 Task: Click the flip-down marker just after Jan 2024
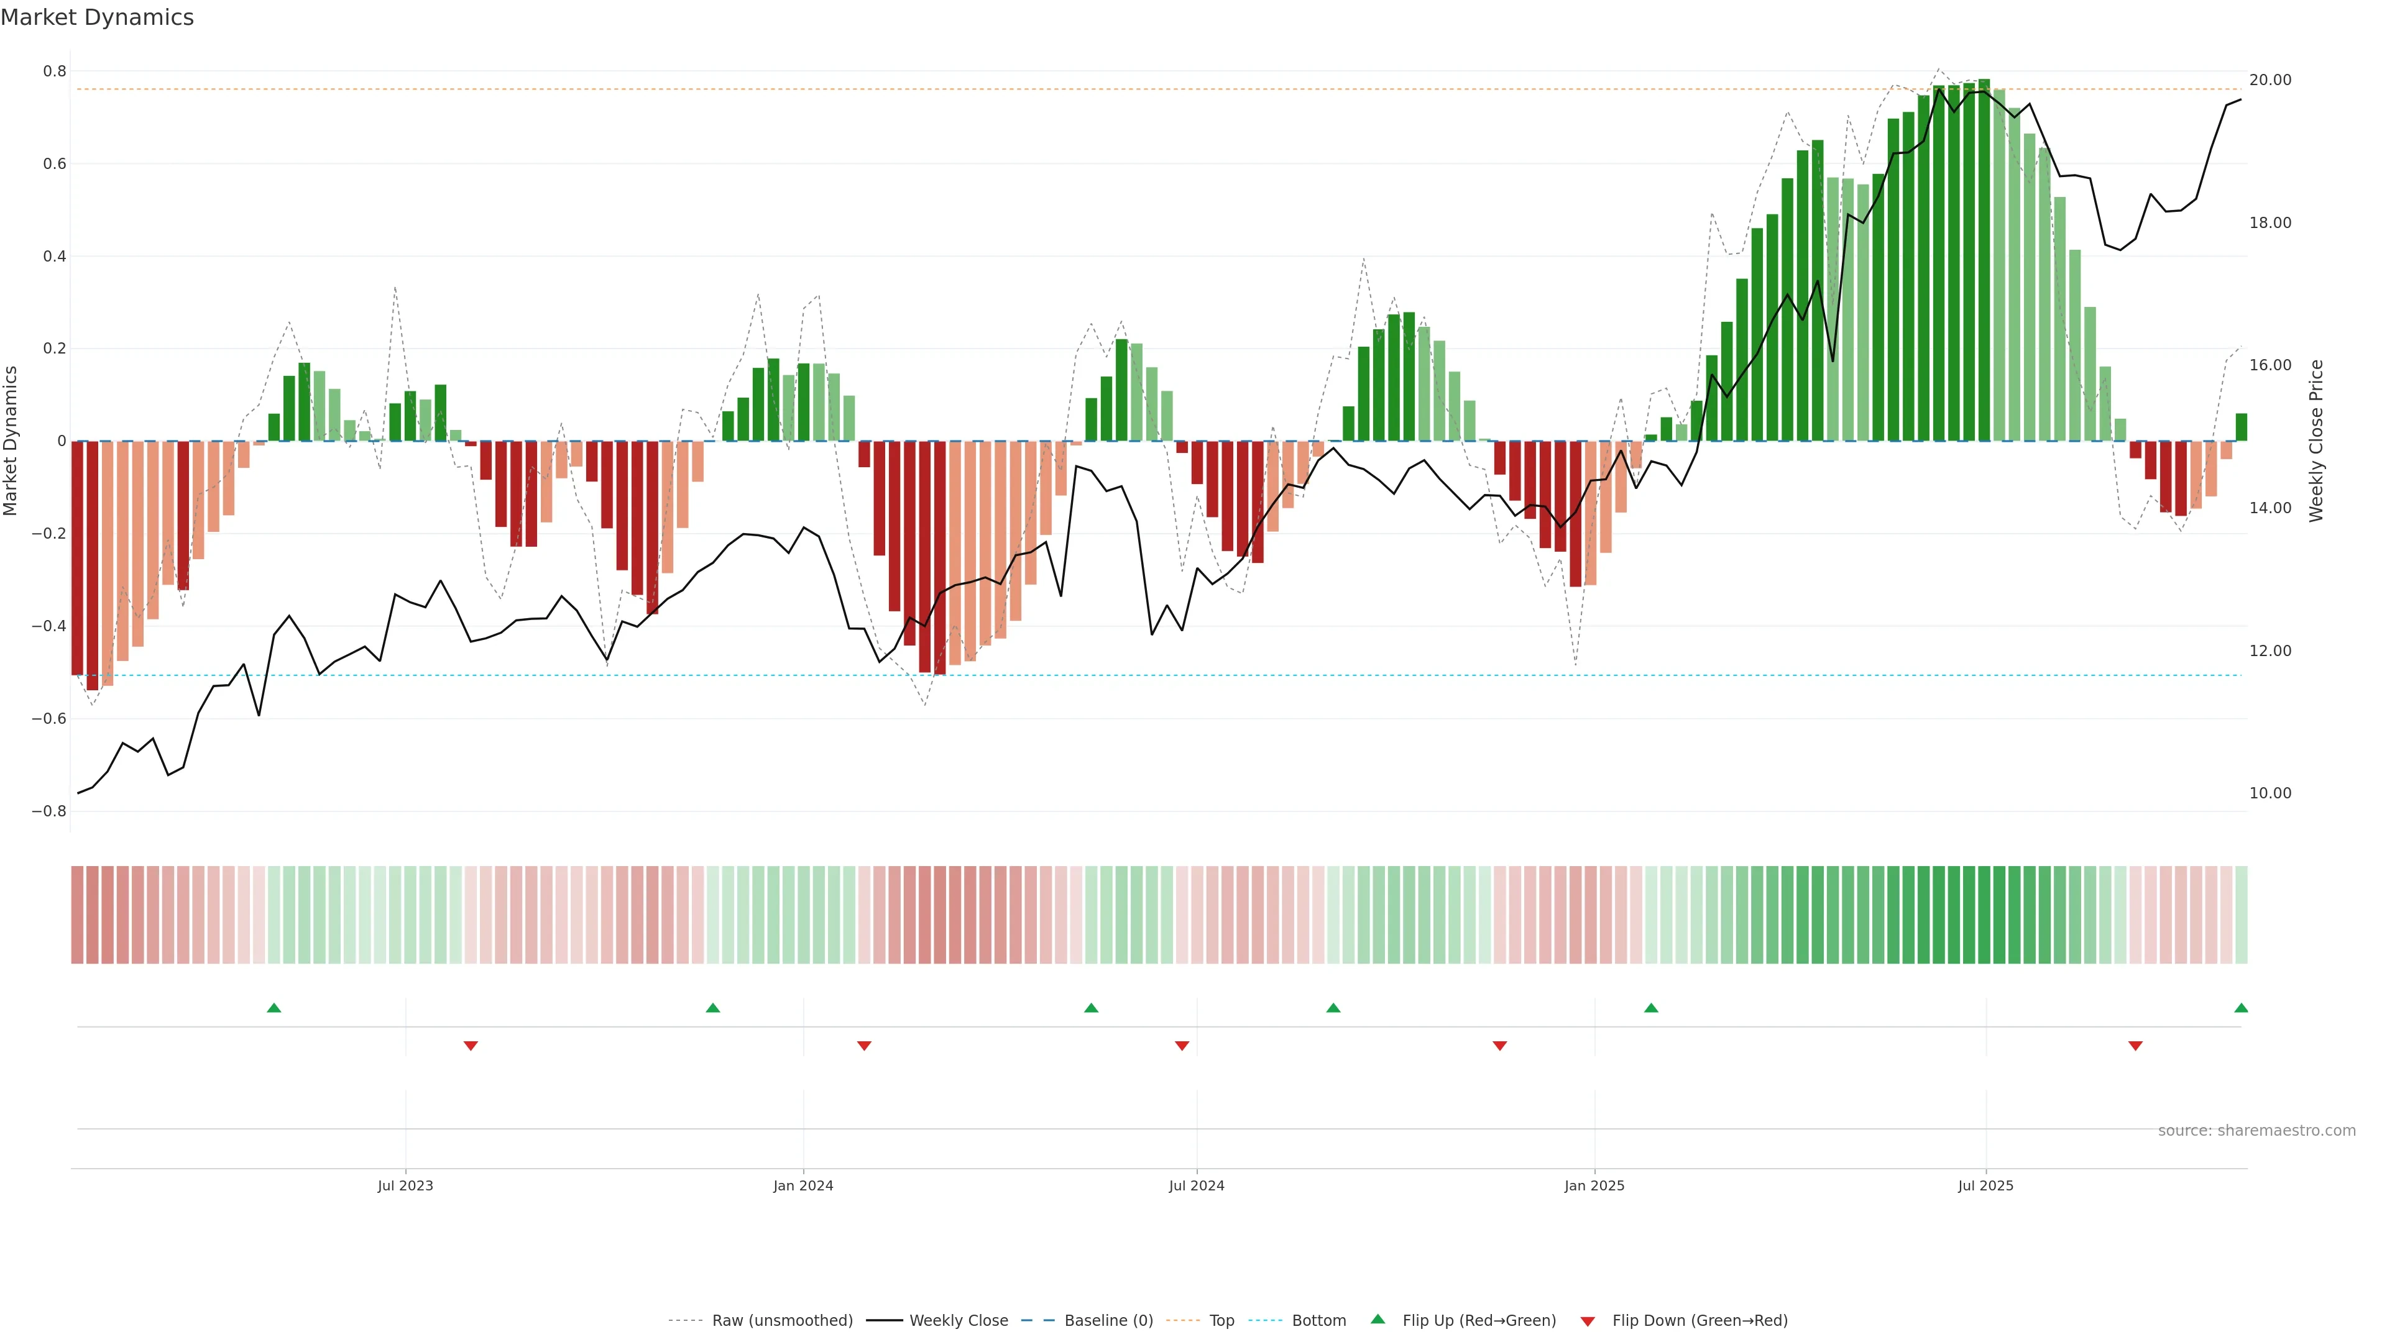coord(863,1046)
